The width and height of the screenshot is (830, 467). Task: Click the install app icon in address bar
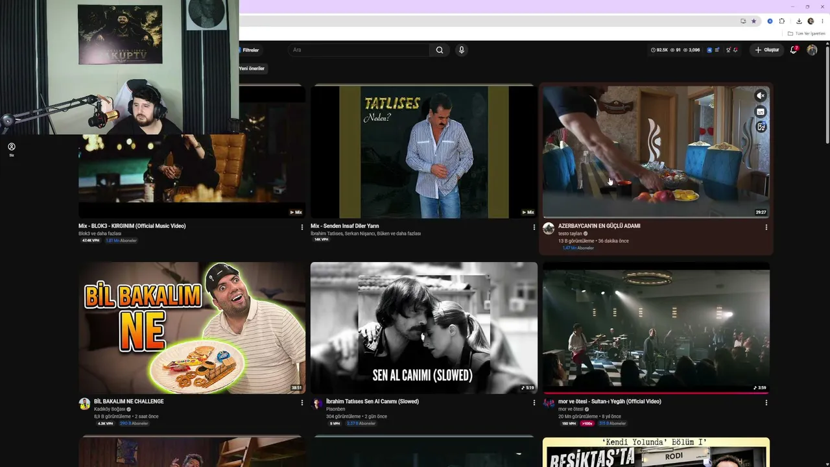(743, 21)
